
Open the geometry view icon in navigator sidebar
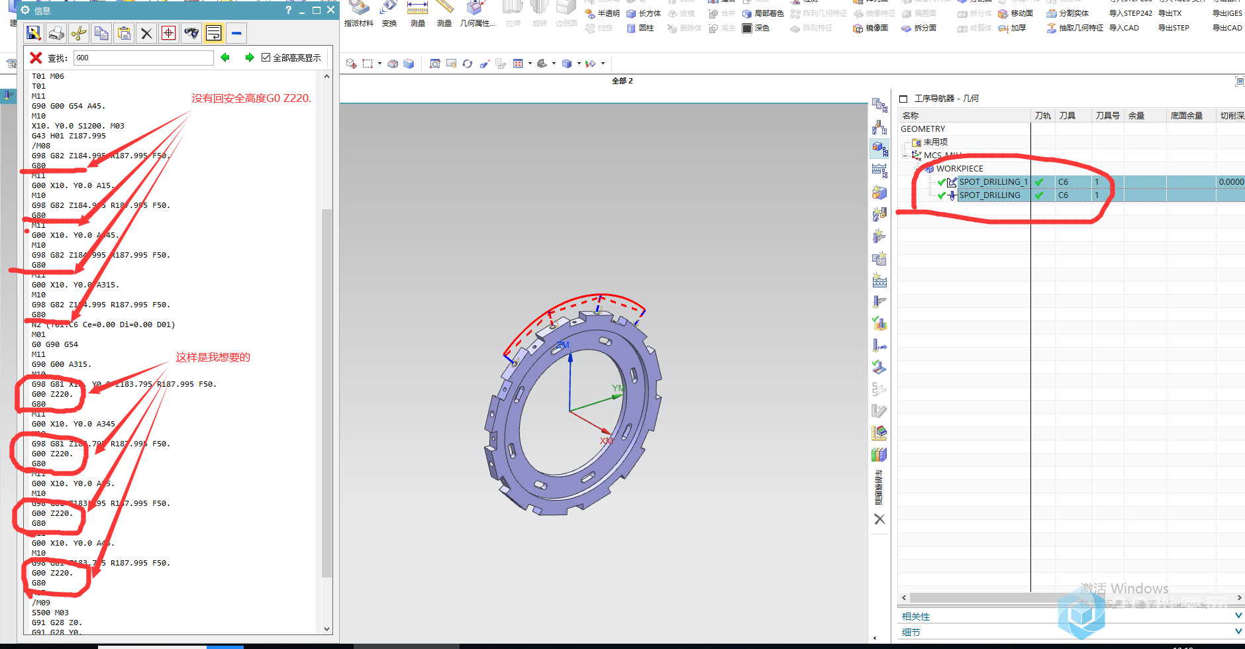coord(879,148)
